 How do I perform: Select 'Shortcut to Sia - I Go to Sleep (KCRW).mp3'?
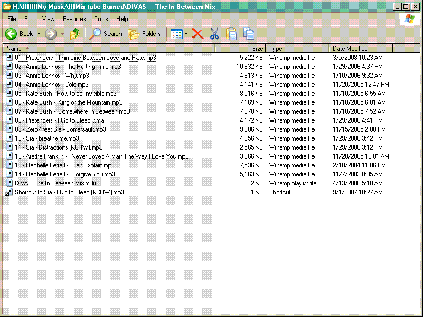point(69,192)
